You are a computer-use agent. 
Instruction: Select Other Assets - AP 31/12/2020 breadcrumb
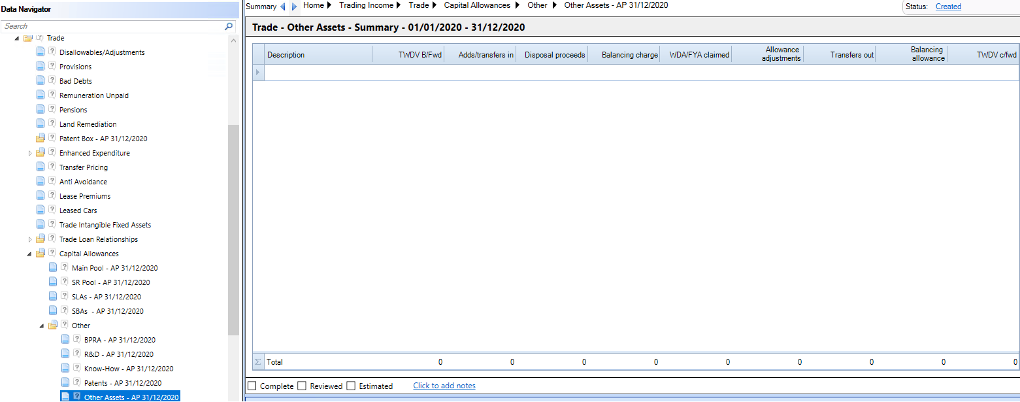click(616, 5)
